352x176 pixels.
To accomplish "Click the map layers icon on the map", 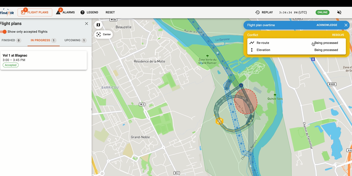I will point(98,24).
